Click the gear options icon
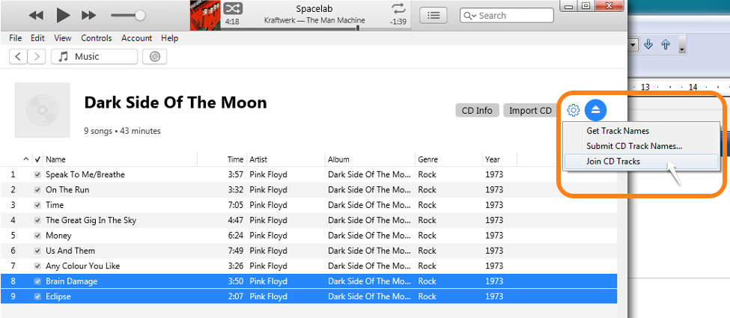The height and width of the screenshot is (318, 730). (573, 110)
